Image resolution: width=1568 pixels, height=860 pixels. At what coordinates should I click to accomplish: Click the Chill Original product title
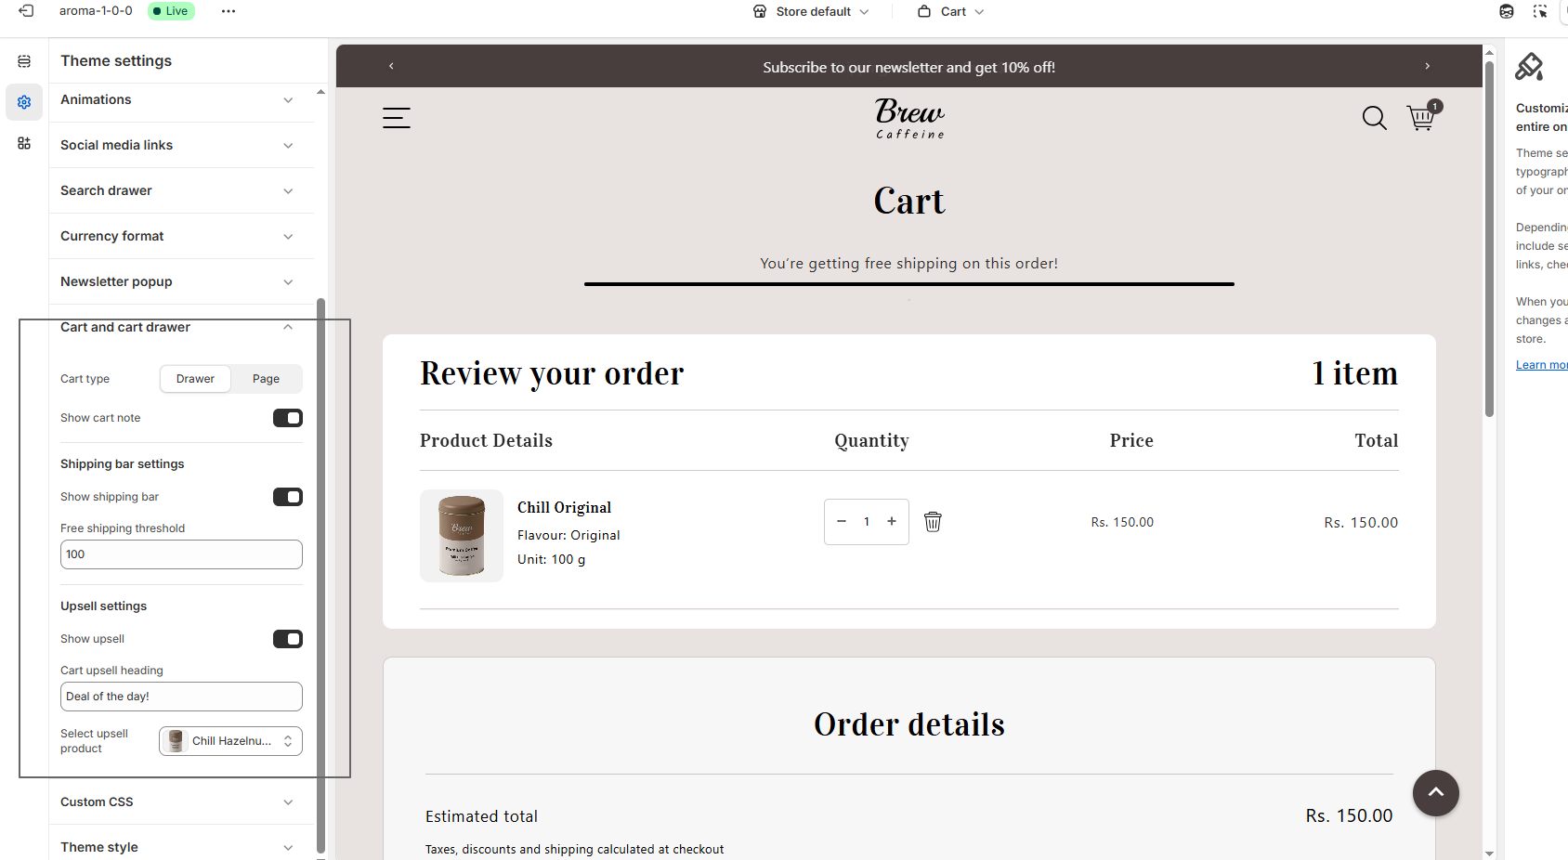(564, 507)
